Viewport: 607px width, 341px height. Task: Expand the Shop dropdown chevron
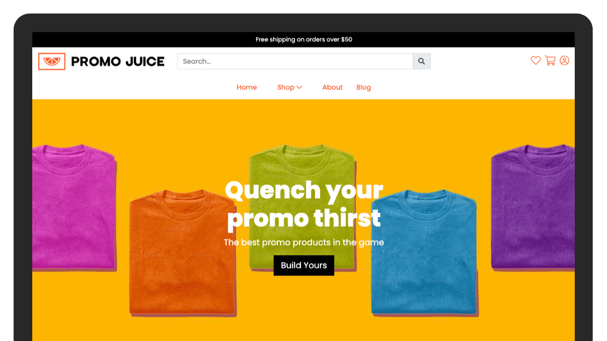tap(299, 87)
